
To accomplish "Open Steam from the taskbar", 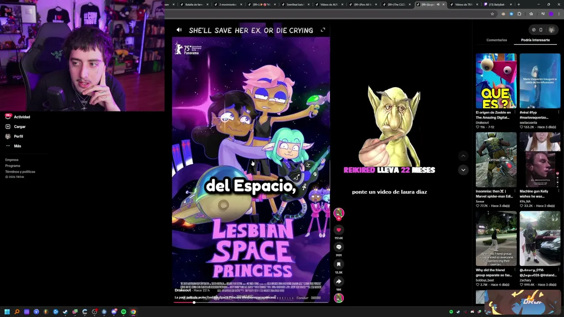I will coord(65,312).
